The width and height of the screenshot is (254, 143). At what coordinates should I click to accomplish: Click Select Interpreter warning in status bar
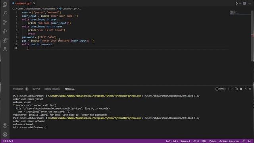coord(229,141)
